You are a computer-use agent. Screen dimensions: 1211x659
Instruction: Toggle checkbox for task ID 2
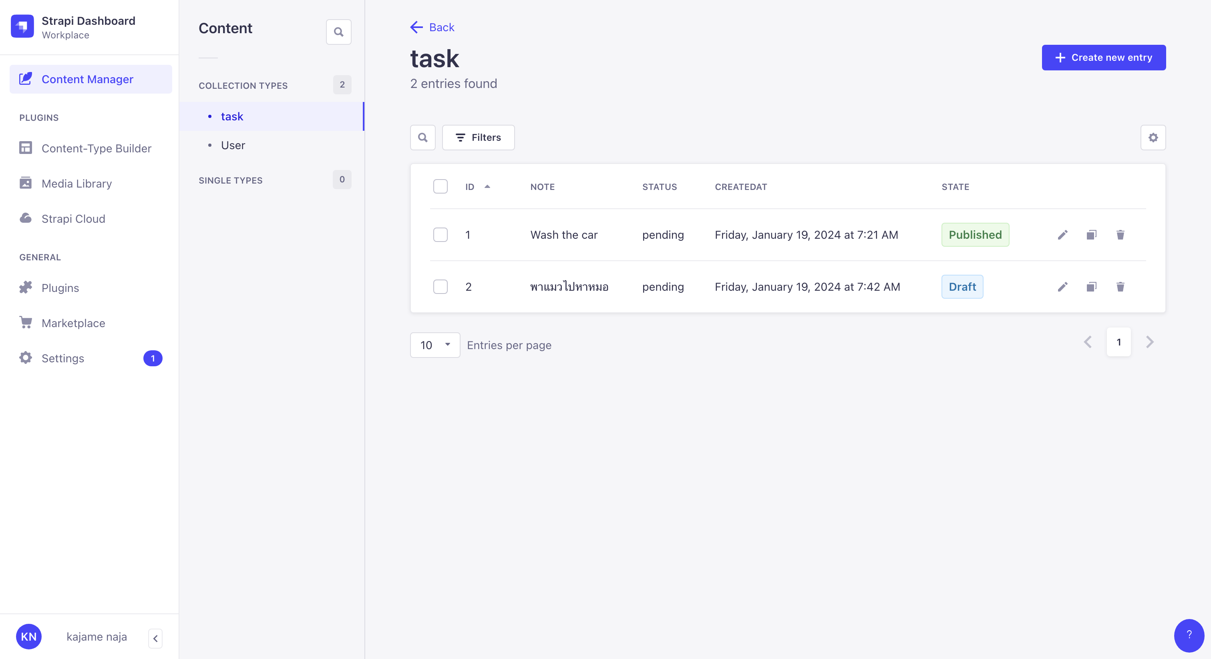440,286
